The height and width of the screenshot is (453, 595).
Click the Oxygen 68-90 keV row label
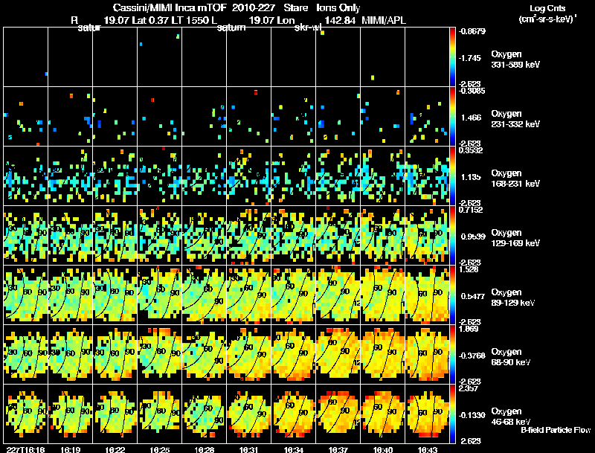511,357
